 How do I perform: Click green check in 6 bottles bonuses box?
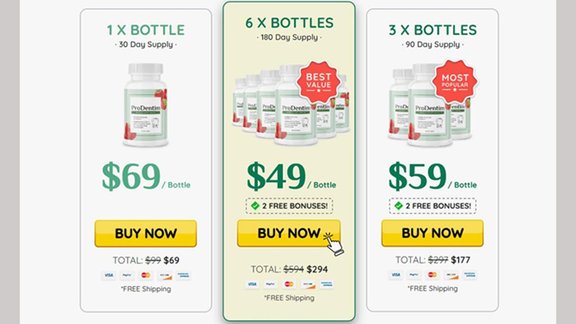click(x=255, y=206)
